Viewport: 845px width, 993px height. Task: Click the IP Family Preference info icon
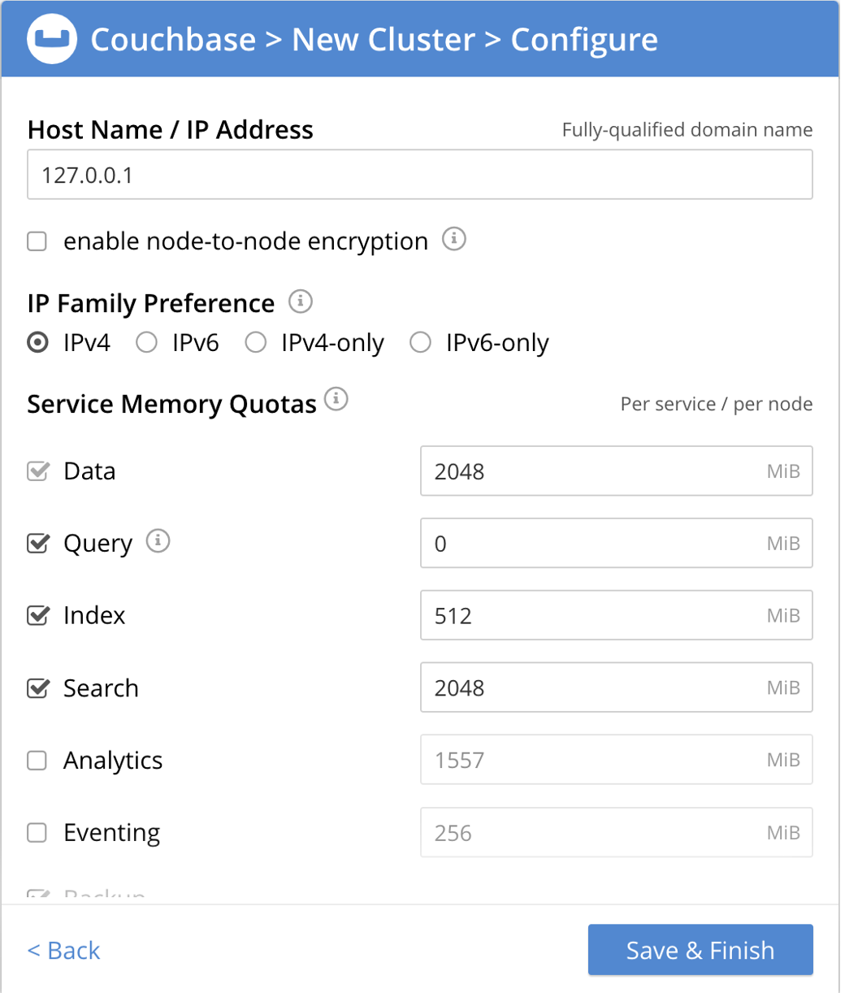301,301
